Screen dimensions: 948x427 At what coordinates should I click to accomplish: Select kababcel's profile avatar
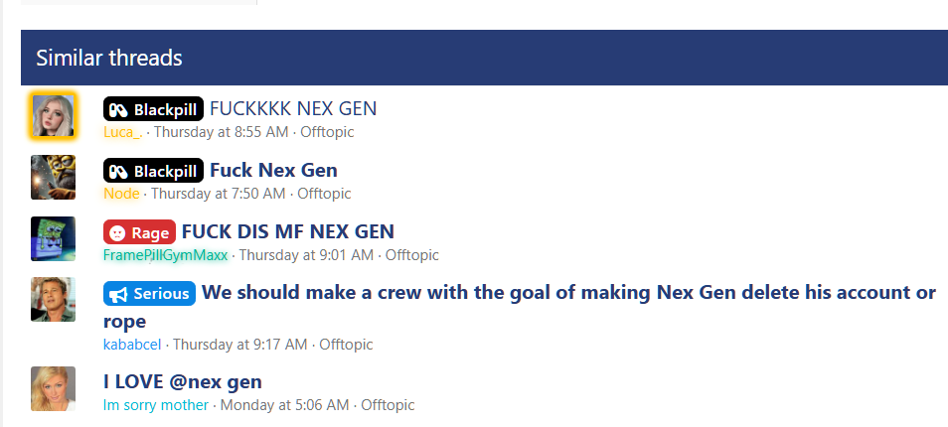coord(53,299)
